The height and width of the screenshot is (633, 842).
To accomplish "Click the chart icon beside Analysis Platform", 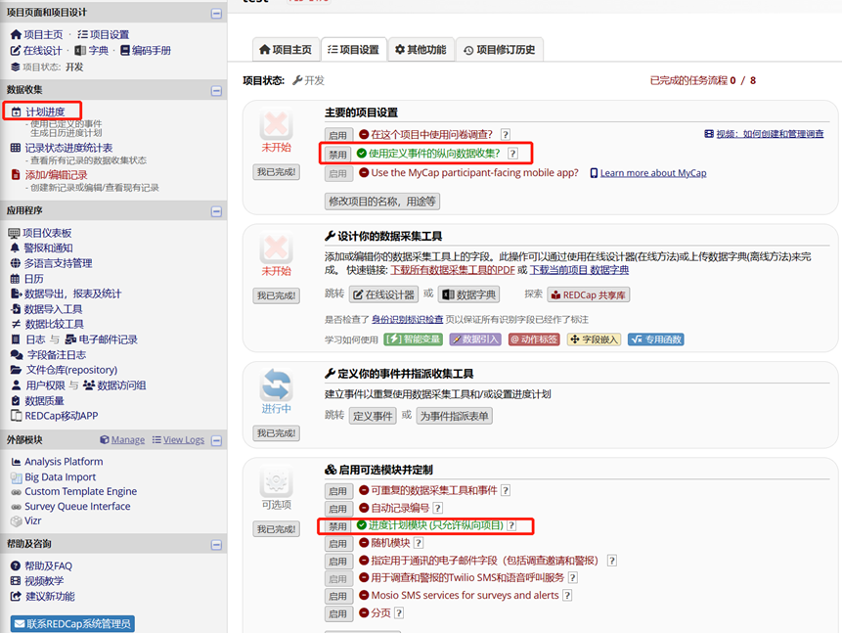I will point(16,462).
